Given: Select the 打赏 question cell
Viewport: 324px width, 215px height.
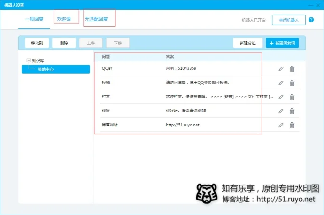Looking at the screenshot, I should (106, 96).
